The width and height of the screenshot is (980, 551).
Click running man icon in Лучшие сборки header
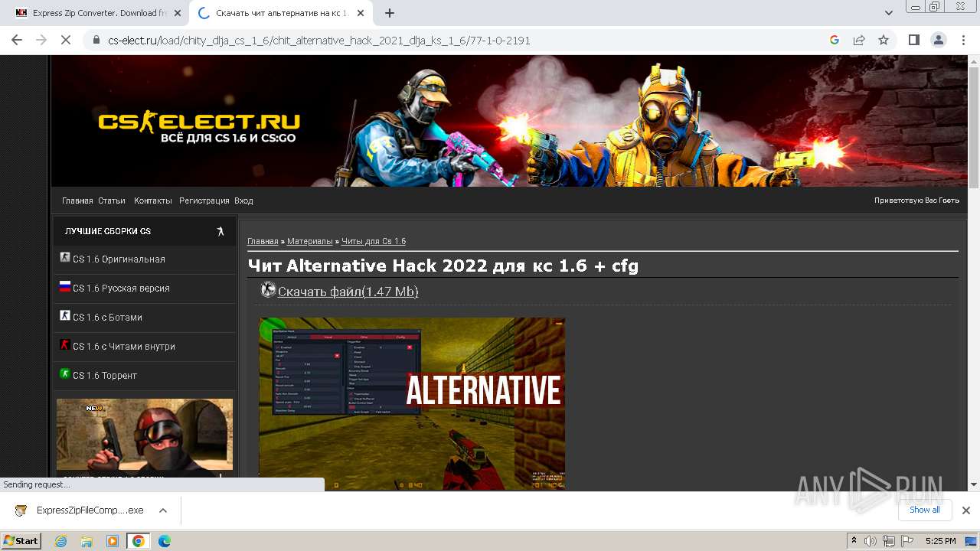pyautogui.click(x=220, y=231)
